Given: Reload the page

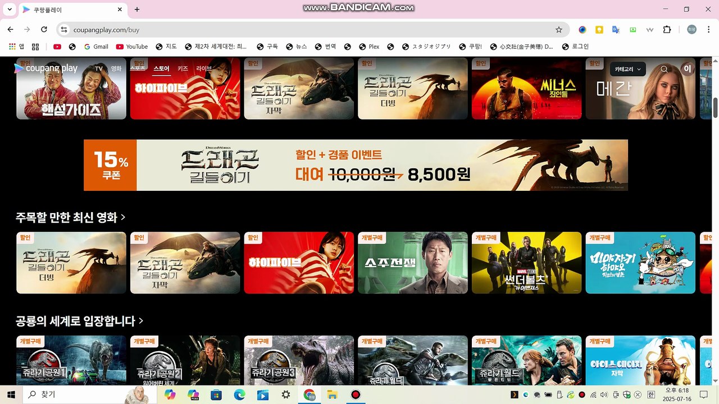Looking at the screenshot, I should point(44,30).
